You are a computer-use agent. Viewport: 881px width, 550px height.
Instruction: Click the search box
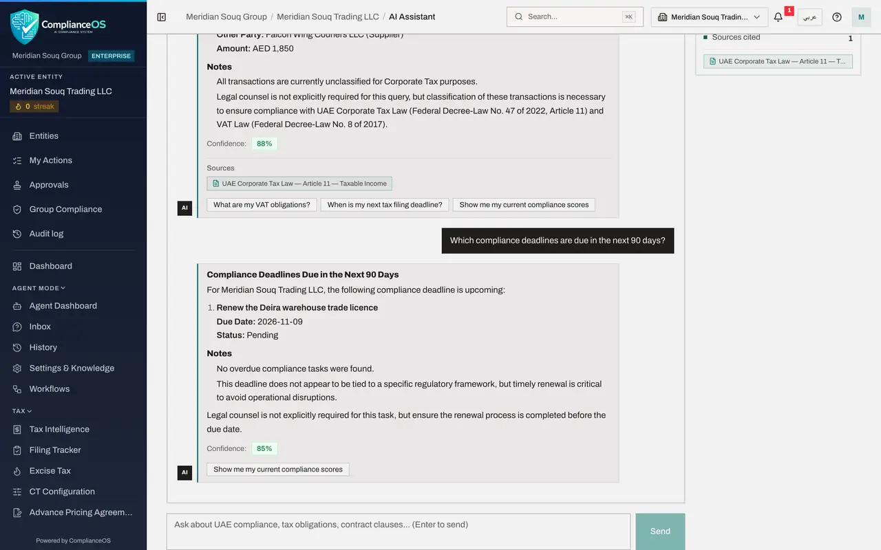(x=575, y=16)
